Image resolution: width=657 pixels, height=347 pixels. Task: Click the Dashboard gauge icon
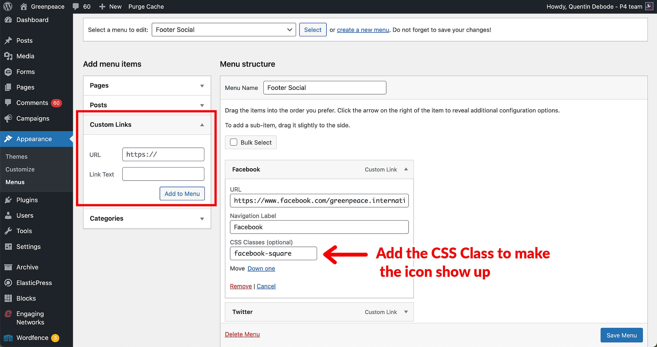pos(8,20)
